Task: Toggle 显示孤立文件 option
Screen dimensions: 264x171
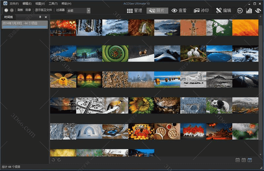Action: pos(44,10)
